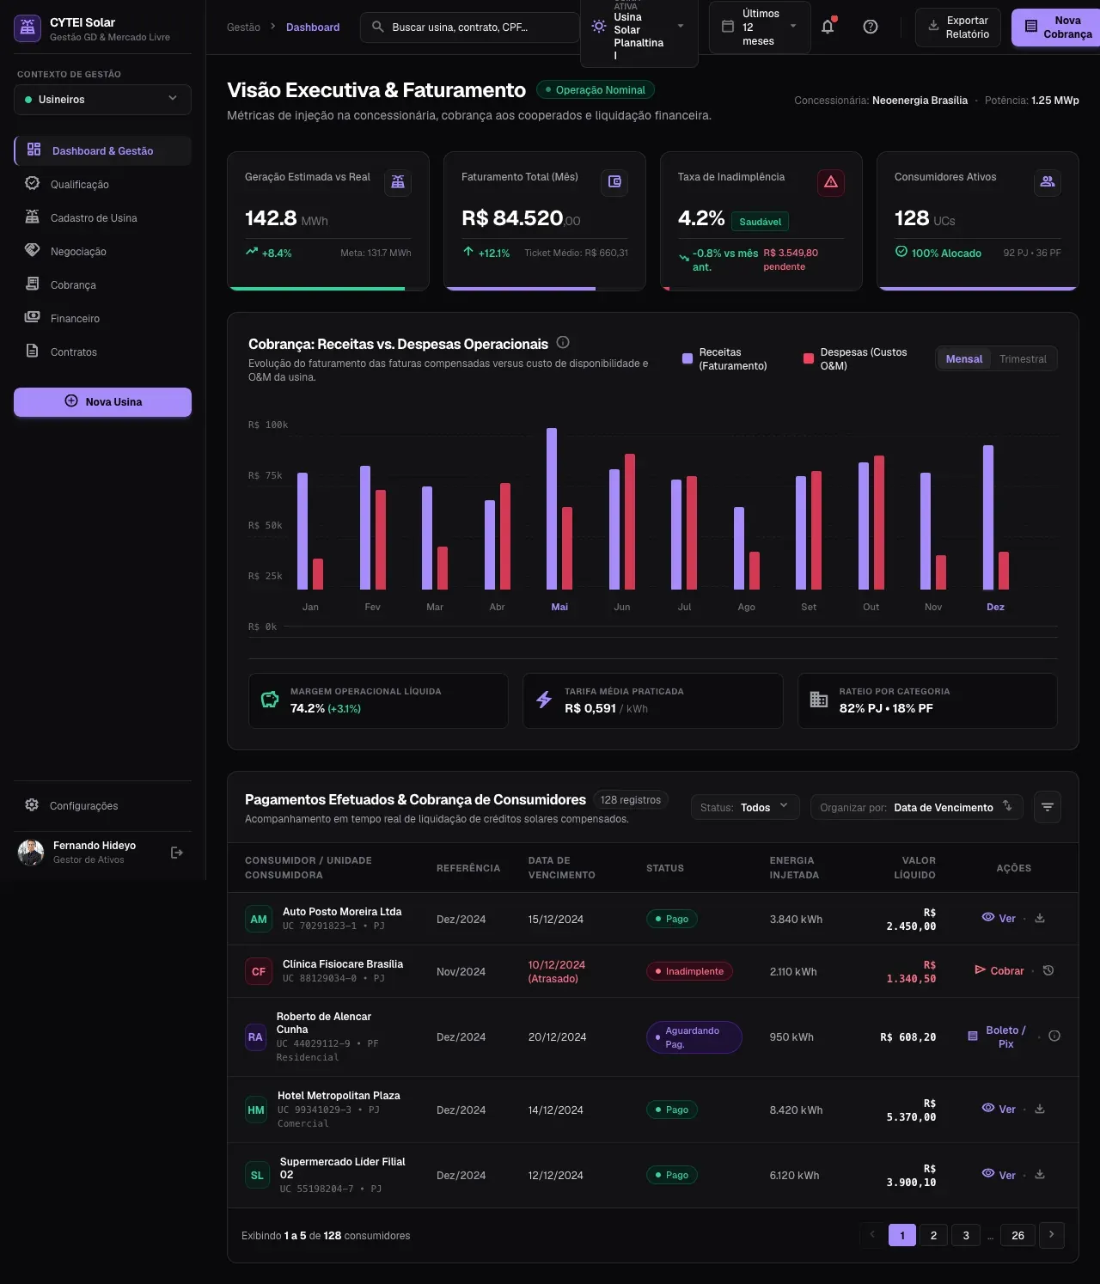Open the notifications bell
1100x1284 pixels.
coord(828,27)
